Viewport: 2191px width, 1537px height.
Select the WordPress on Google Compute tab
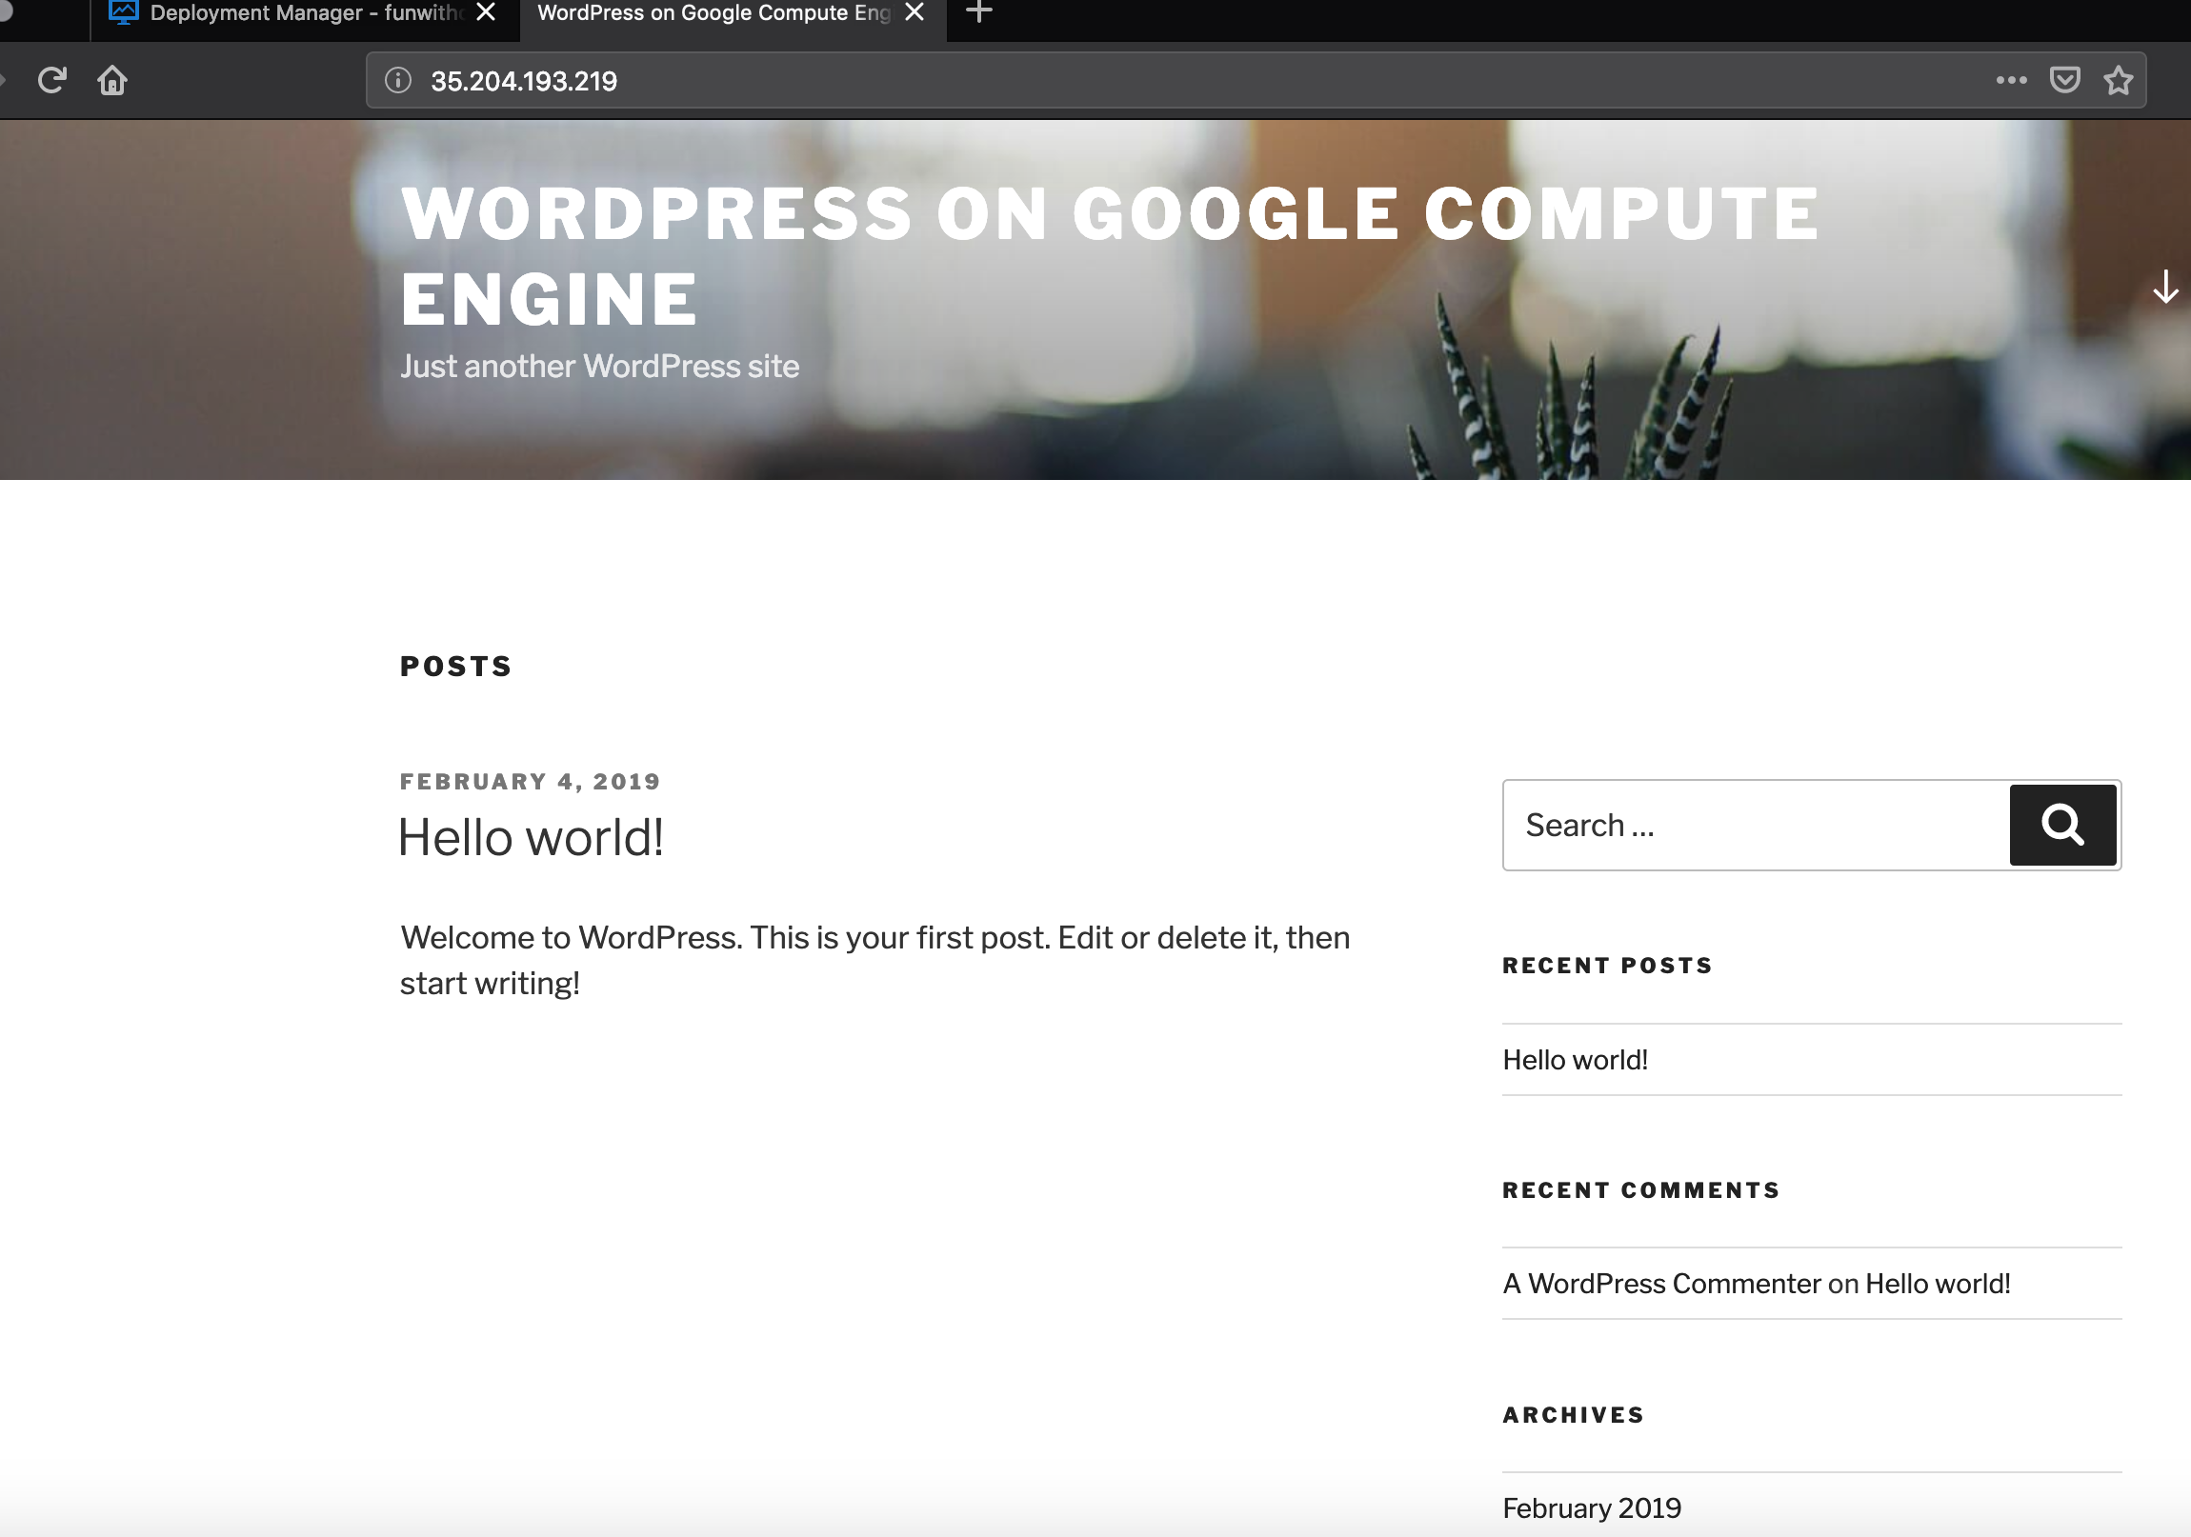pos(714,13)
